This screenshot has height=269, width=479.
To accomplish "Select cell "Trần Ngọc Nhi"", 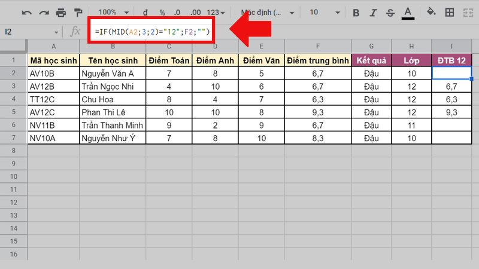I will point(113,86).
